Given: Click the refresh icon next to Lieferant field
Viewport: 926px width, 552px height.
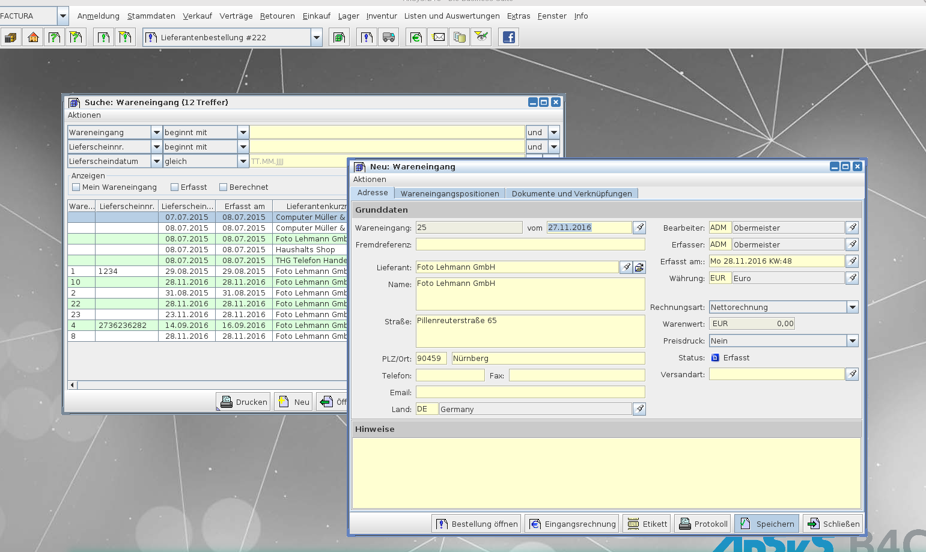Looking at the screenshot, I should pyautogui.click(x=639, y=267).
